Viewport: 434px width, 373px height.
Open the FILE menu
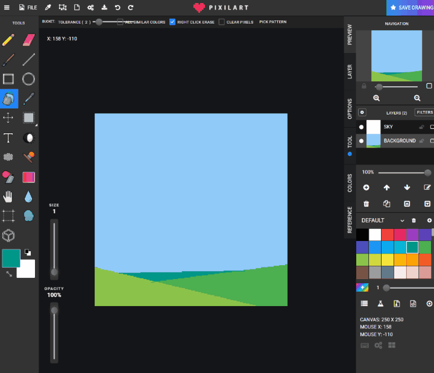click(28, 7)
